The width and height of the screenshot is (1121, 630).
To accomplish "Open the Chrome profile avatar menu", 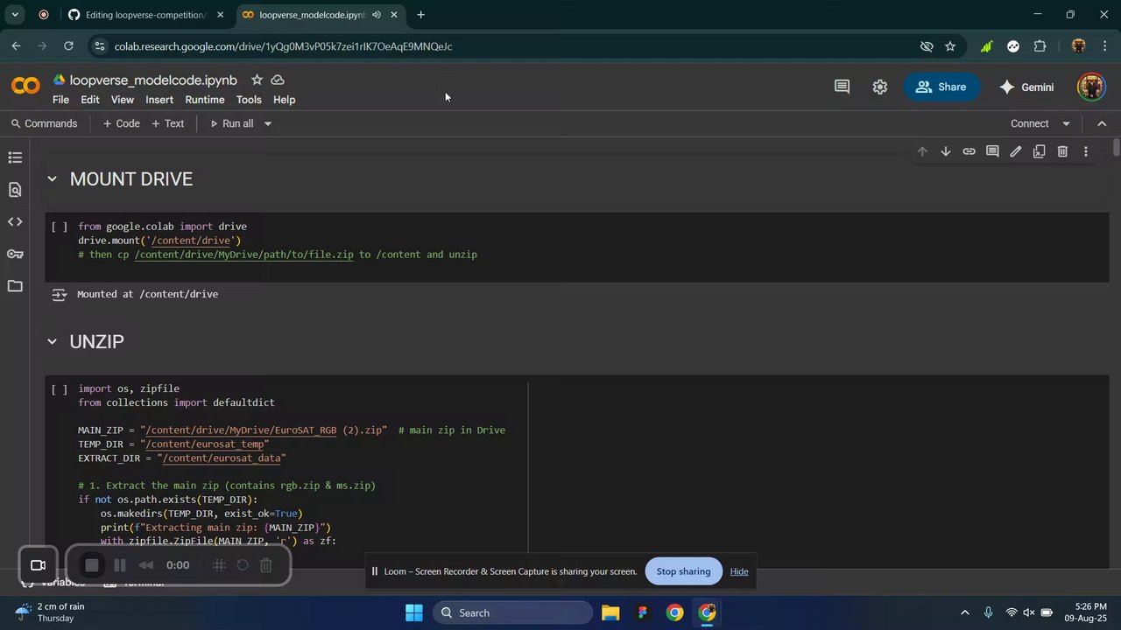I will click(1078, 46).
